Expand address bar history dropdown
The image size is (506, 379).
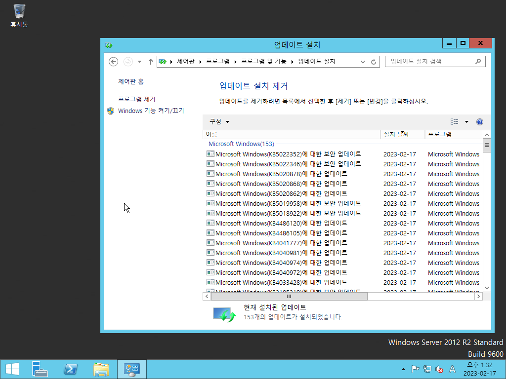coord(363,62)
